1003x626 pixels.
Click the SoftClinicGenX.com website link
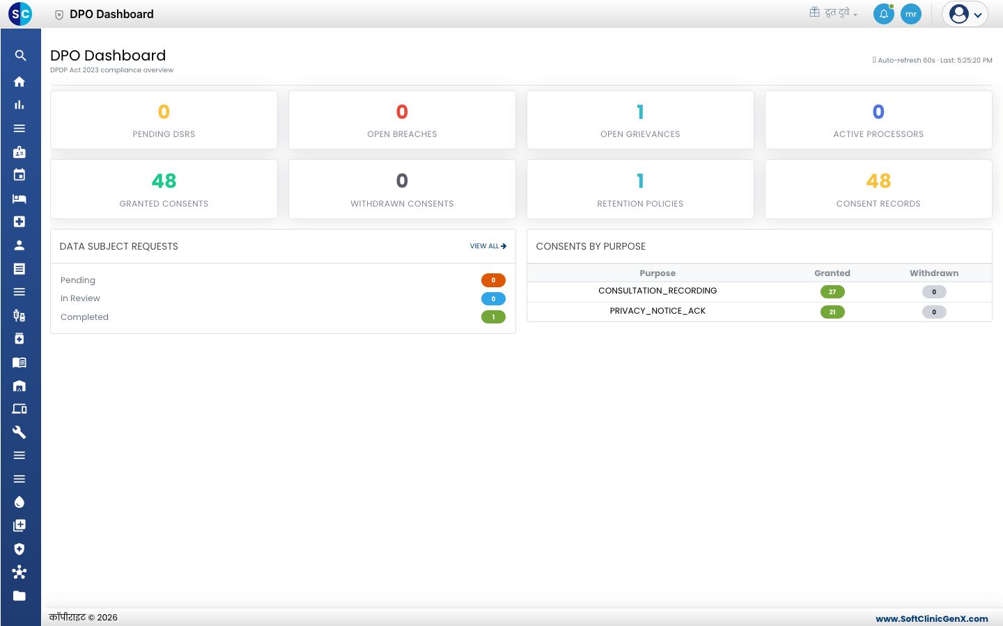[x=932, y=618]
